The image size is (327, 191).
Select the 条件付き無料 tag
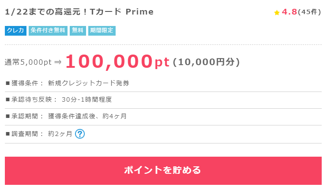point(48,30)
